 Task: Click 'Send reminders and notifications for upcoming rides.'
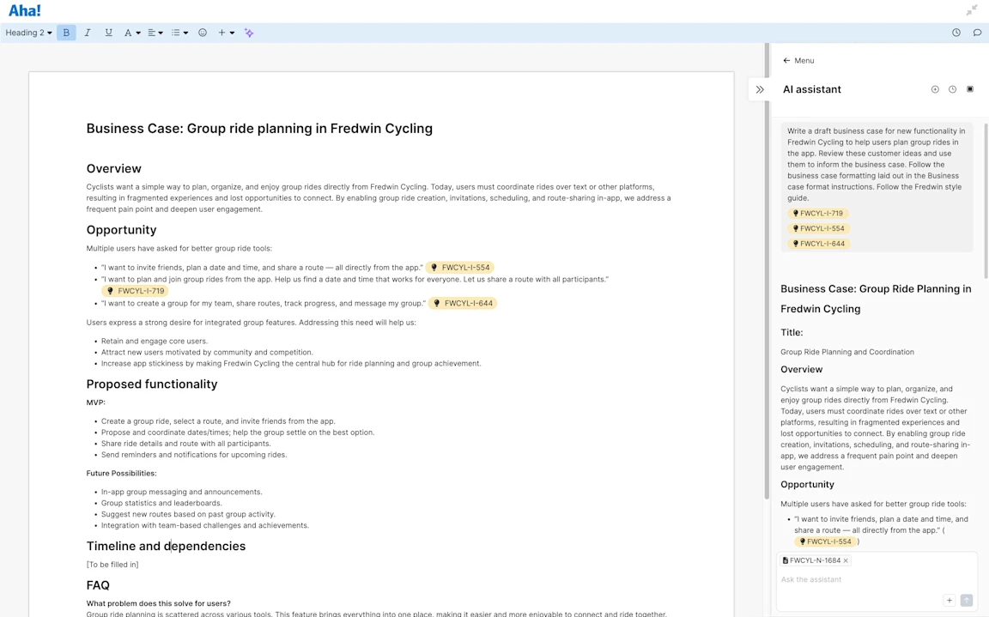click(x=194, y=455)
